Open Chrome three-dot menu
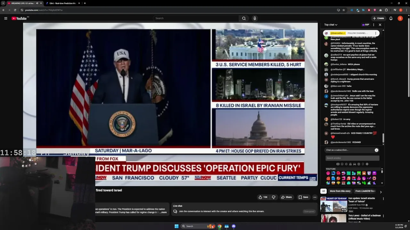The height and width of the screenshot is (230, 410). tap(406, 10)
